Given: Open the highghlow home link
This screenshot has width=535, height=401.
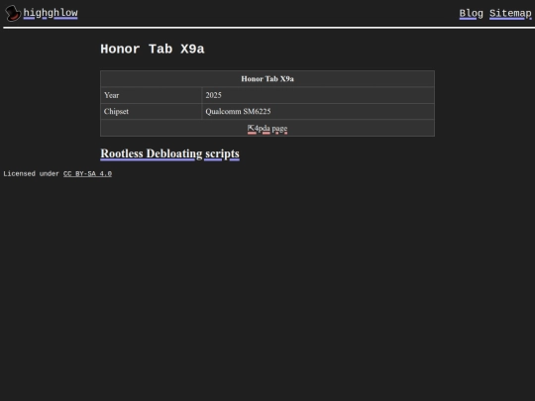Looking at the screenshot, I should click(51, 13).
